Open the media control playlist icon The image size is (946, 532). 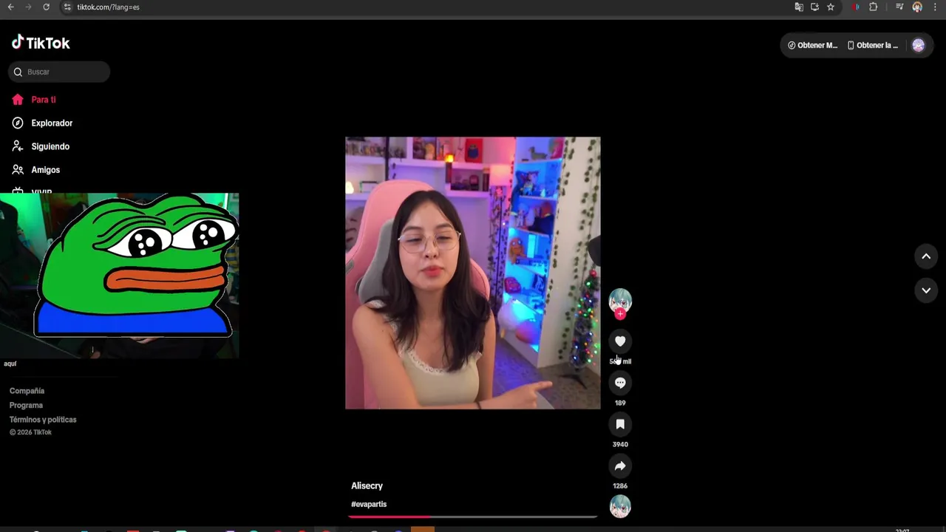(899, 7)
